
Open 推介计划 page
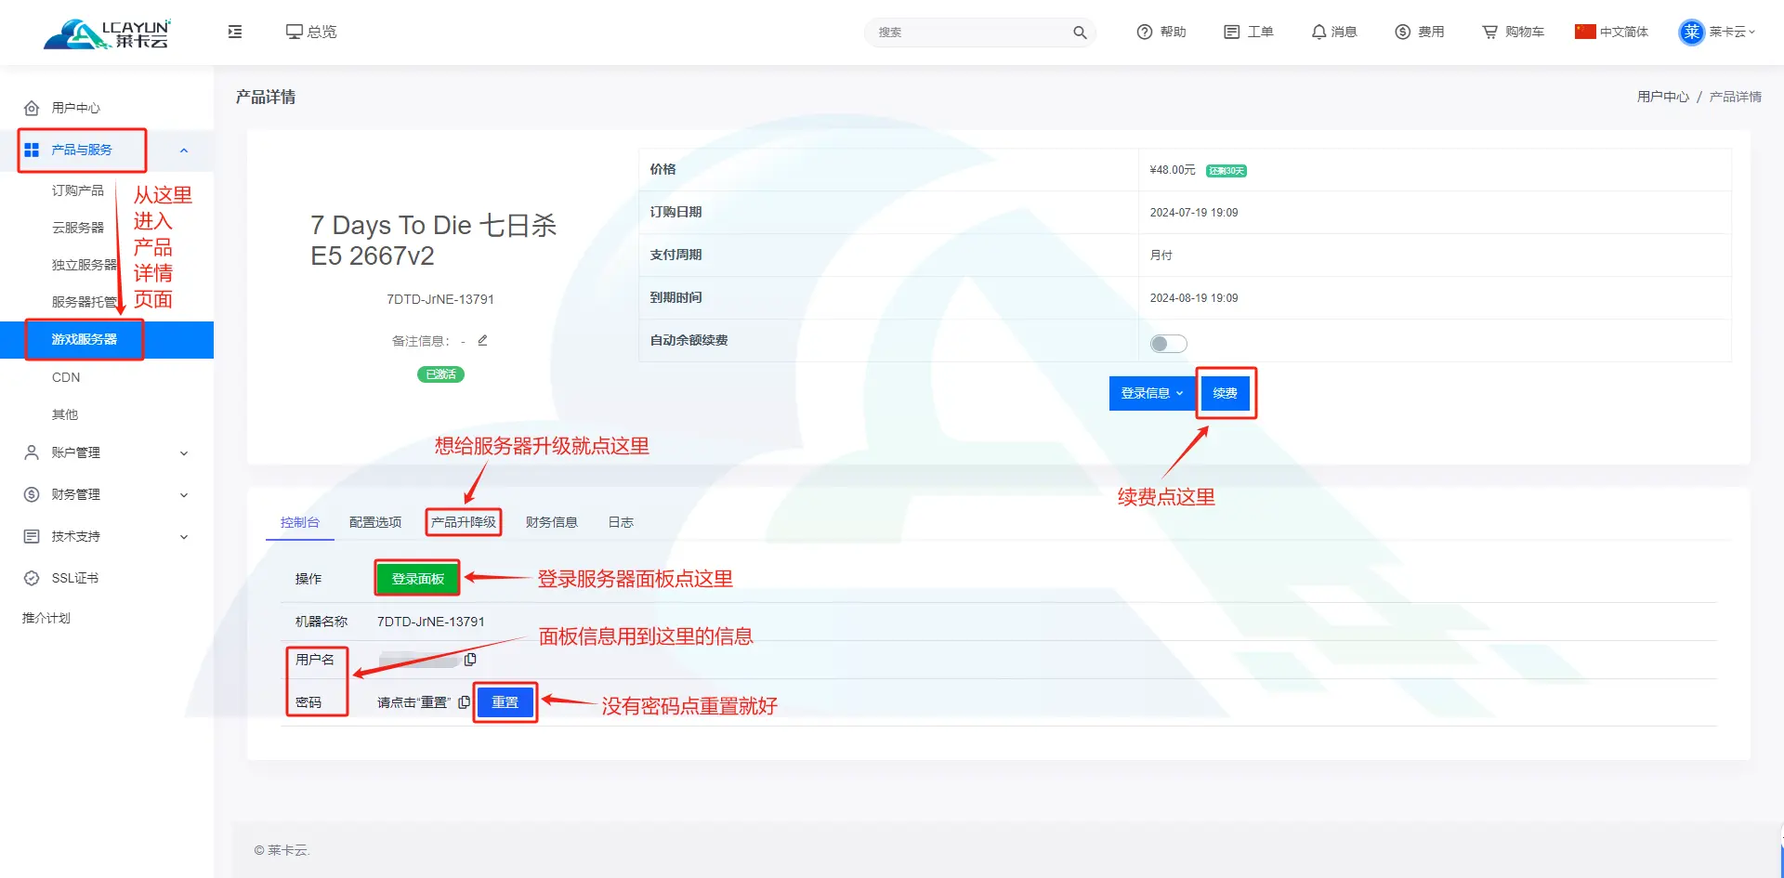pos(46,618)
